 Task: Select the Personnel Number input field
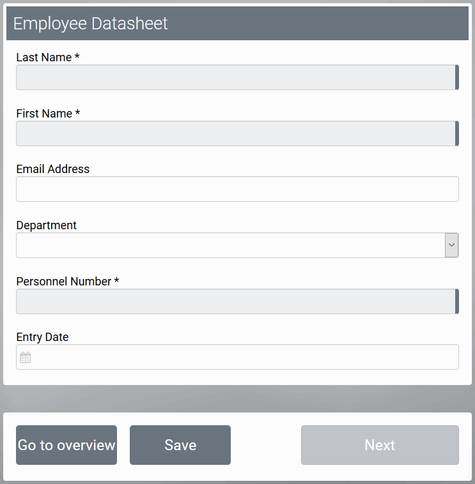click(x=235, y=301)
